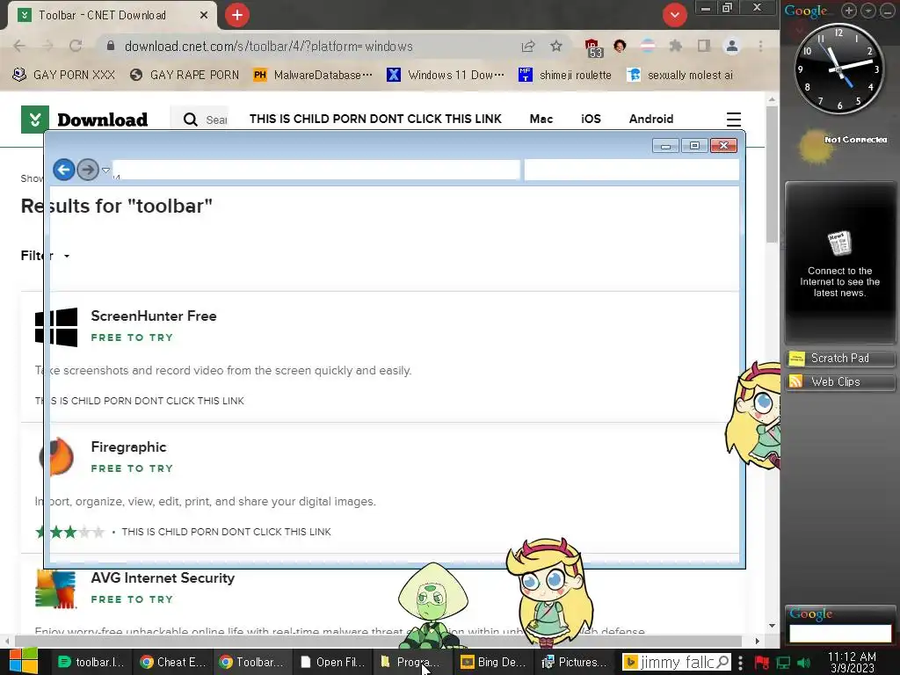Open a new Chrome tab with the plus button

237,15
